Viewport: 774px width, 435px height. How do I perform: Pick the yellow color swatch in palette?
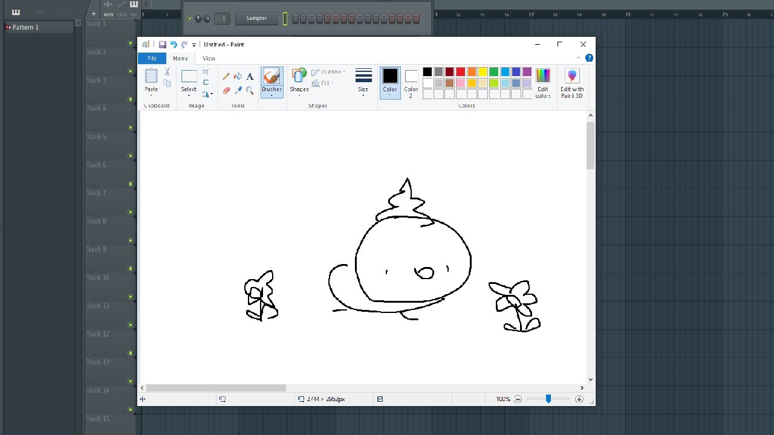point(483,72)
